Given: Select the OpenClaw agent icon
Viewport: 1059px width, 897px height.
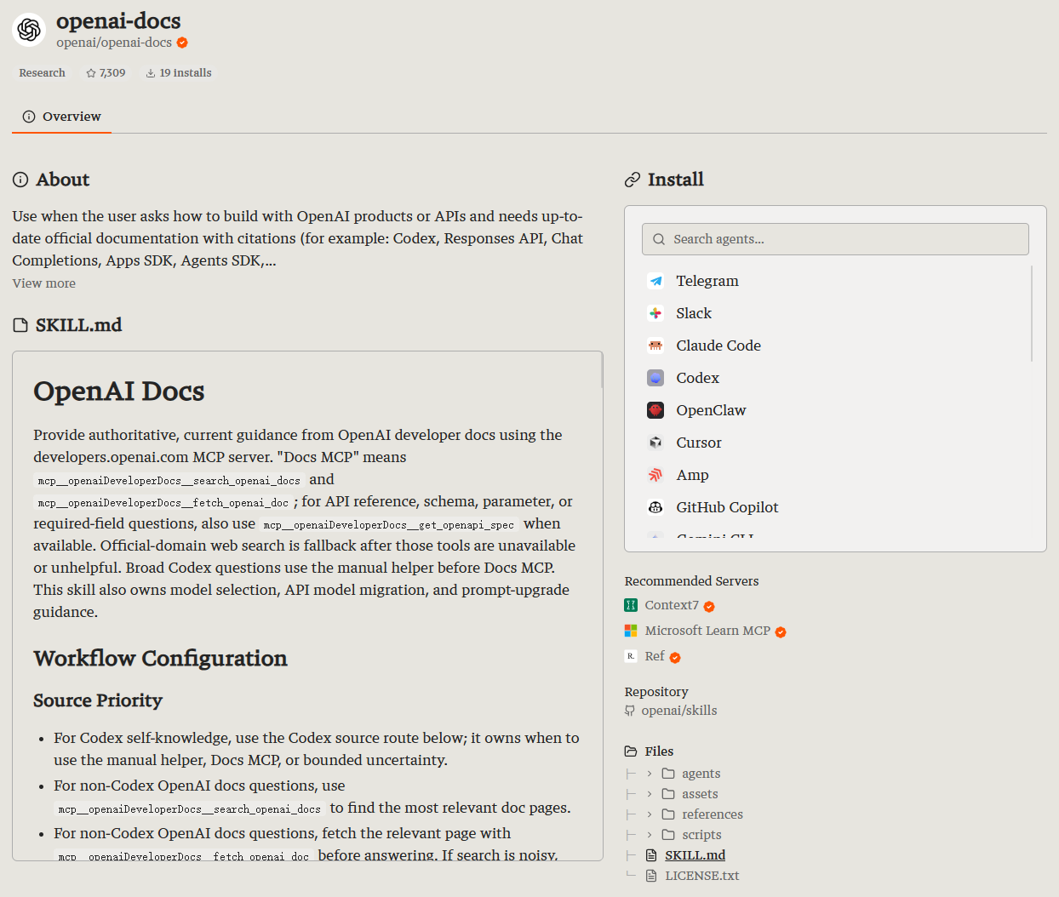Looking at the screenshot, I should pos(655,410).
